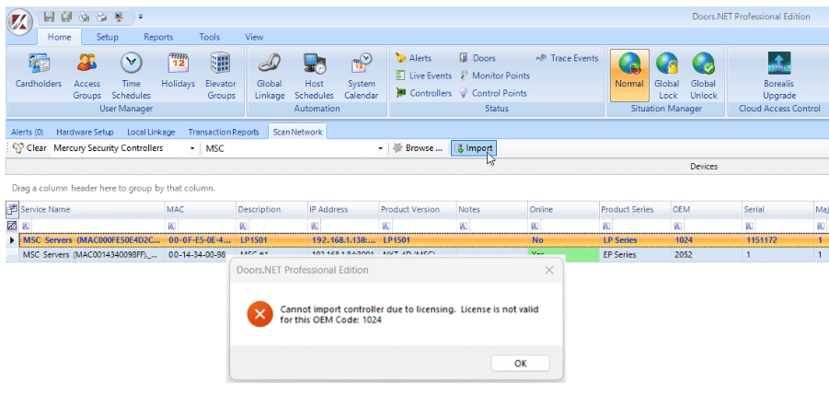Click the Import button
The height and width of the screenshot is (408, 829).
point(474,148)
